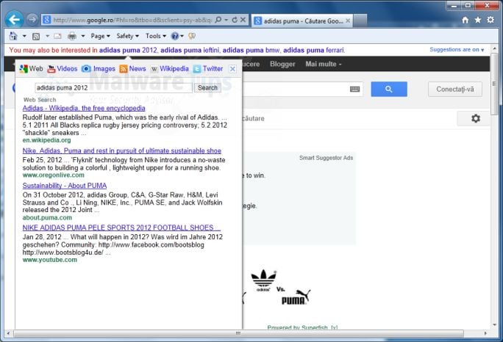Open 'NIKE ADIDAS PUMA PELE SPORTS 2012' link
Screen dimensions: 503x342
coord(121,228)
